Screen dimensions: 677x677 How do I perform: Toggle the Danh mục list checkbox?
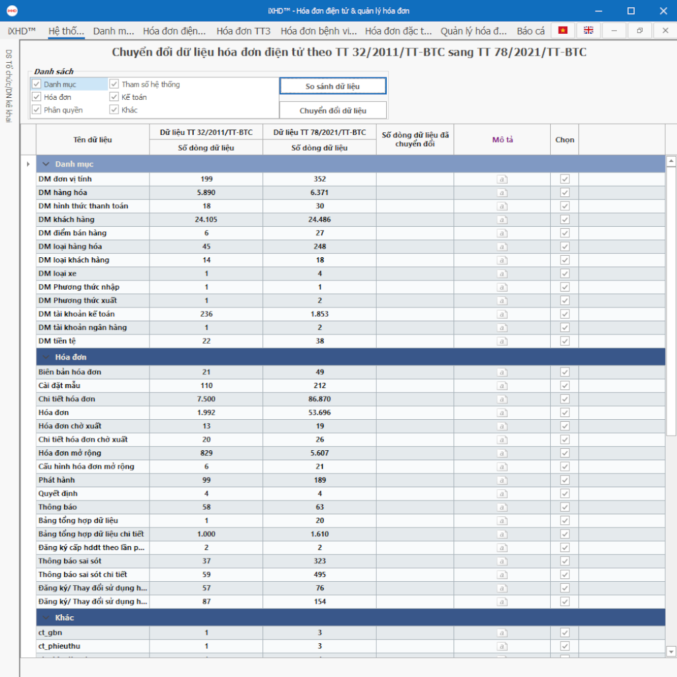click(36, 85)
